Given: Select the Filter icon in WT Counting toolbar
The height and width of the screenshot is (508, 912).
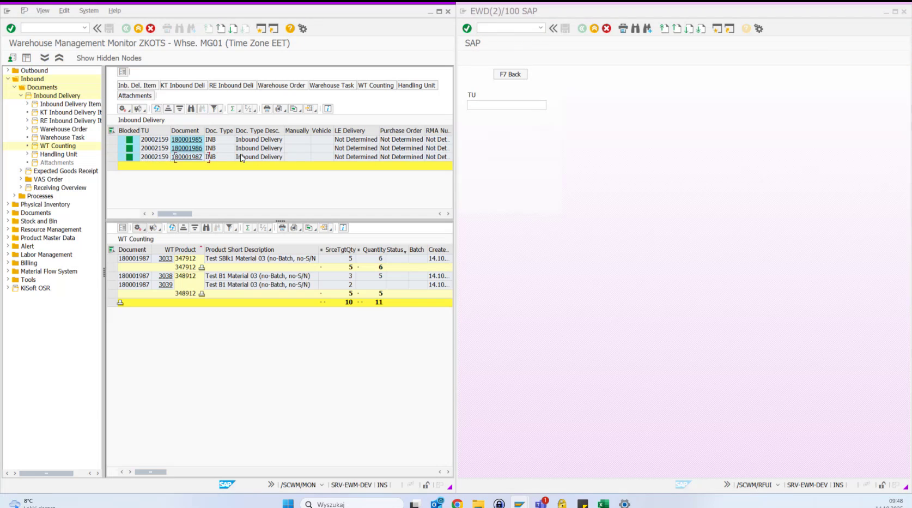Looking at the screenshot, I should tap(230, 228).
